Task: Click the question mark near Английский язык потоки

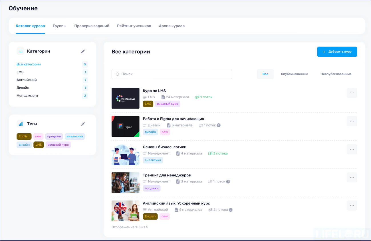Action: tap(231, 210)
